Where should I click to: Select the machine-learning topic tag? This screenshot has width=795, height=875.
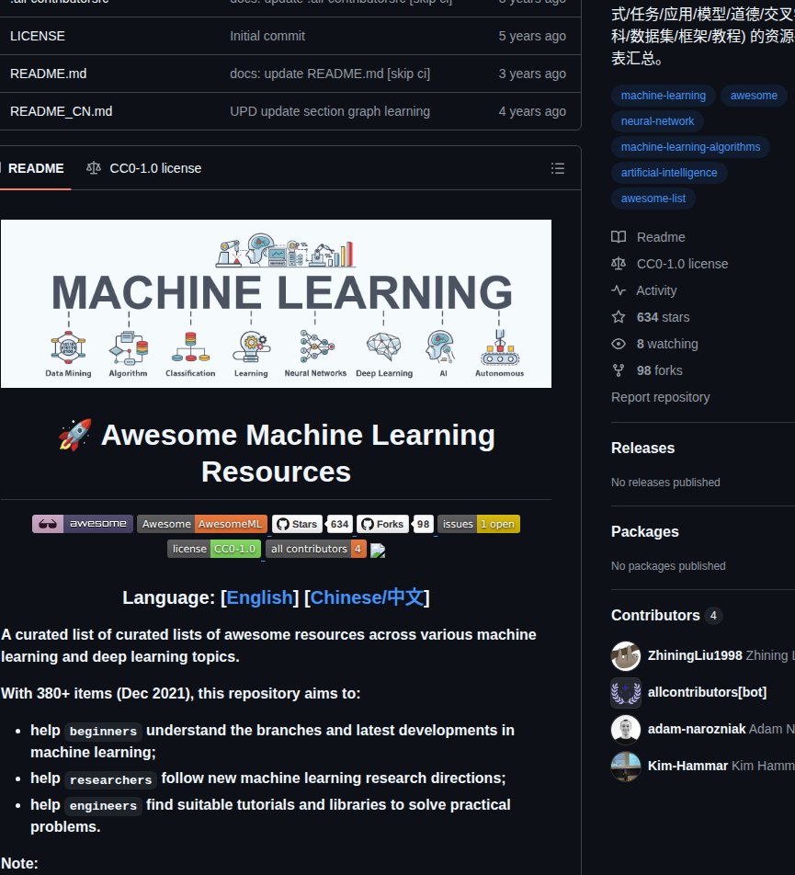coord(663,96)
